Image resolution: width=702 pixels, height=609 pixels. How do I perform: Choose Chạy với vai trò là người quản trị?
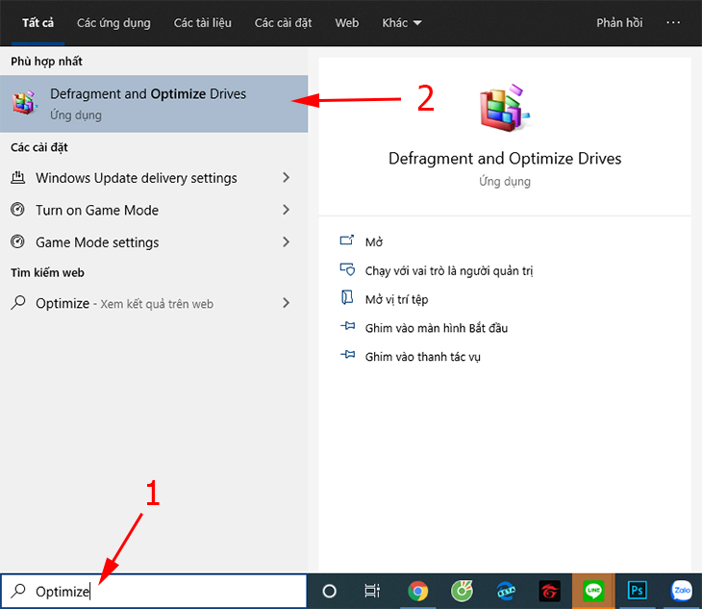pos(449,271)
